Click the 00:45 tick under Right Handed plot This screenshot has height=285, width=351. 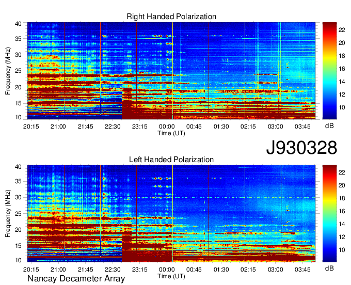(x=194, y=126)
